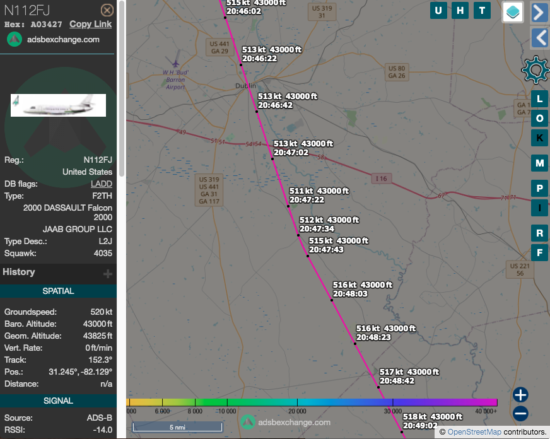Select the 20:47:34 track point label
550x439 pixels.
coord(329,225)
